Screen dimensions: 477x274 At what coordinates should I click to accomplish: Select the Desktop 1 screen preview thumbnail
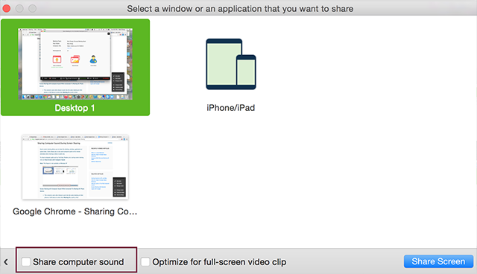pyautogui.click(x=75, y=64)
